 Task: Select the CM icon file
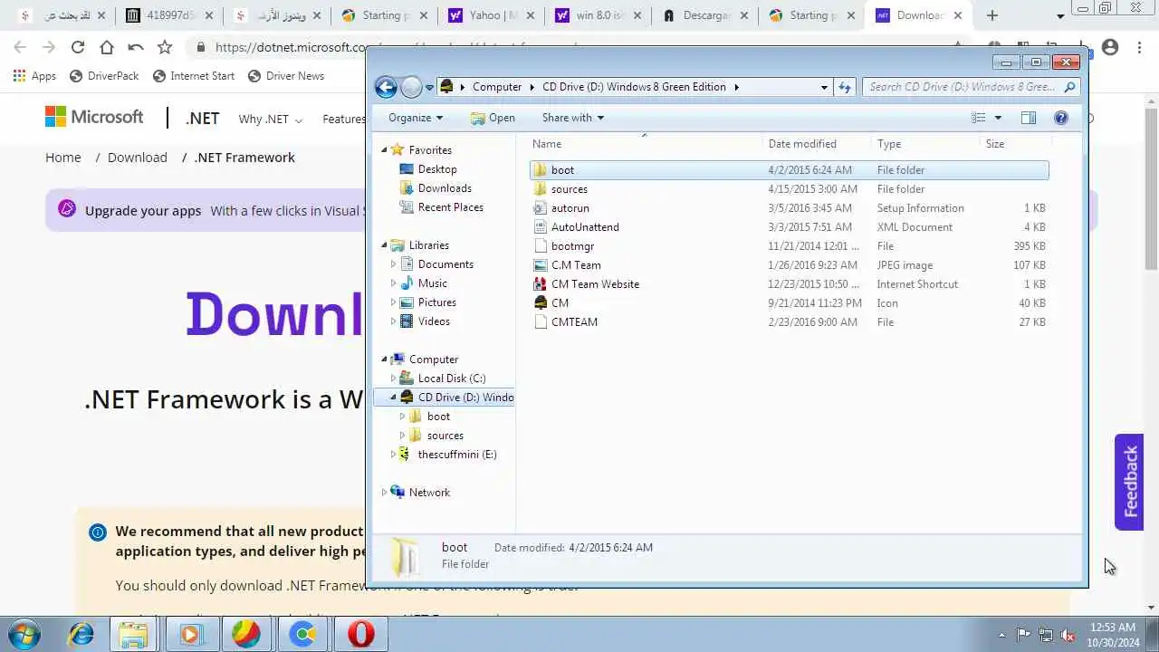[x=560, y=303]
